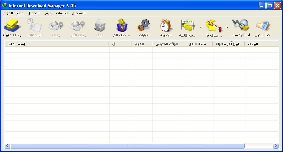Click the Add URL (إضافة عنوان) toolbar icon
Viewport: 283px width, 152px height.
click(x=12, y=25)
